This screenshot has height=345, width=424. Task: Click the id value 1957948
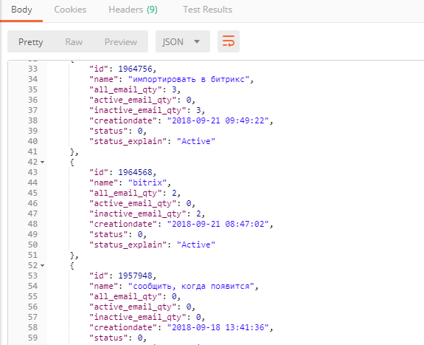(135, 276)
